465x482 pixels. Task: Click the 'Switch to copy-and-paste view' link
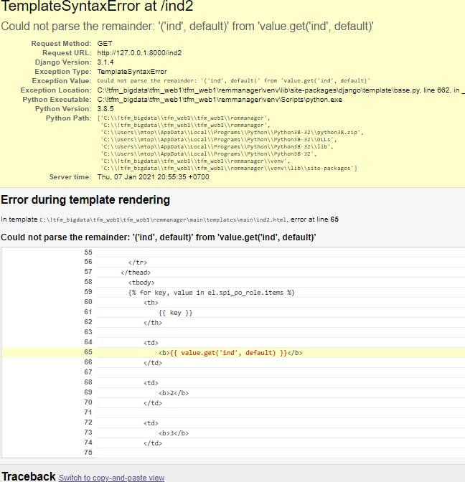pos(111,478)
